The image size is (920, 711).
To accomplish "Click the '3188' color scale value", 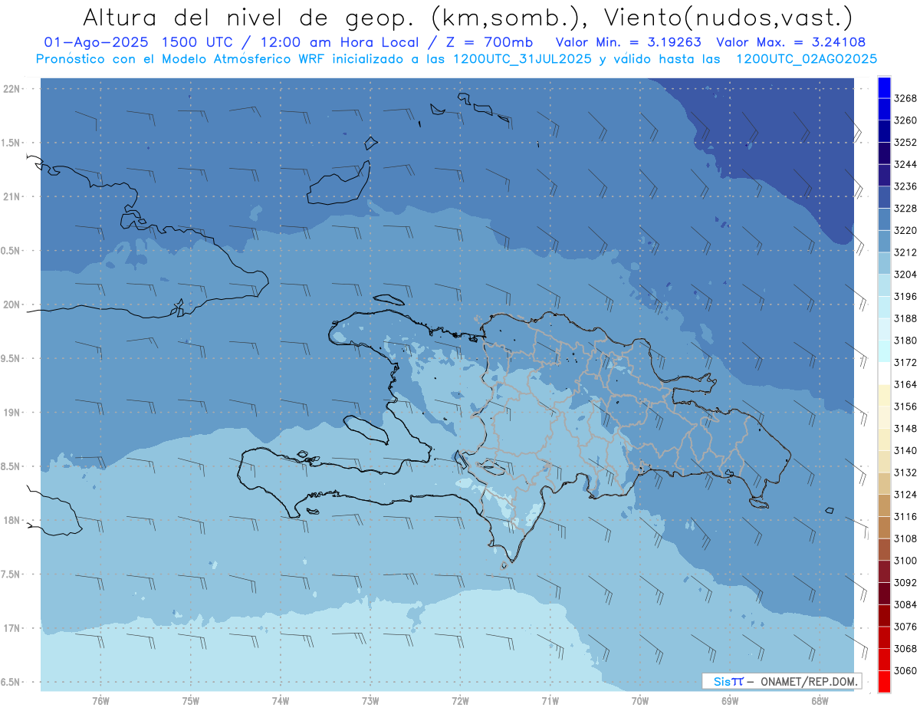I will tap(905, 318).
